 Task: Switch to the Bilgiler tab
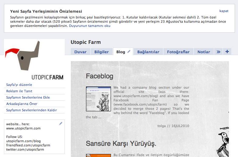tap(102, 52)
